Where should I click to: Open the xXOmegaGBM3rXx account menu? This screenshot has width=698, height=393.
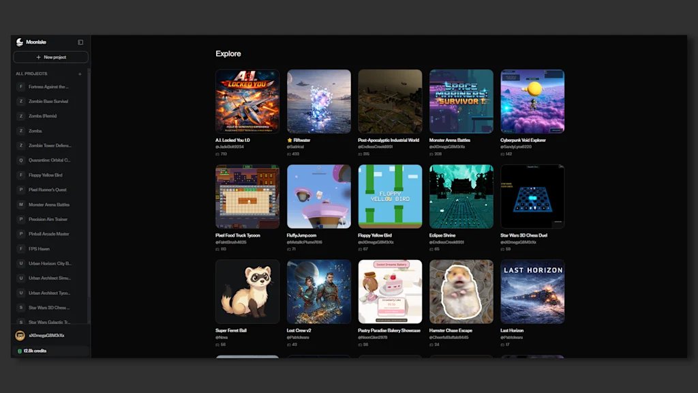click(46, 336)
